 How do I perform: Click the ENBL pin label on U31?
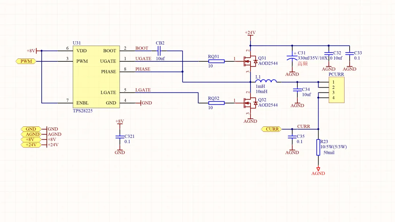(82, 103)
